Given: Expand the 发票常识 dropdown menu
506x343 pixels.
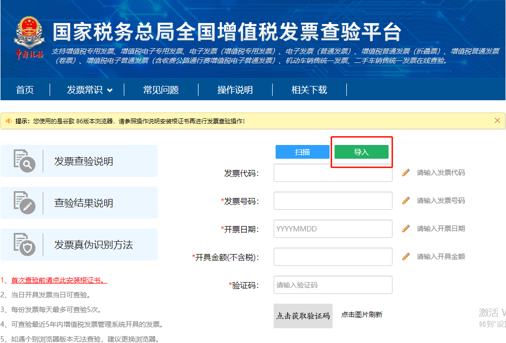Looking at the screenshot, I should (x=86, y=90).
